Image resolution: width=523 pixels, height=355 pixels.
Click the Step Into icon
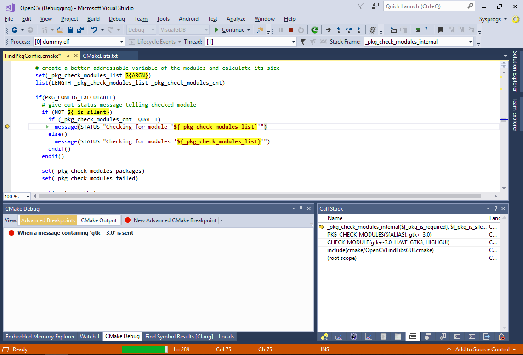coord(339,30)
